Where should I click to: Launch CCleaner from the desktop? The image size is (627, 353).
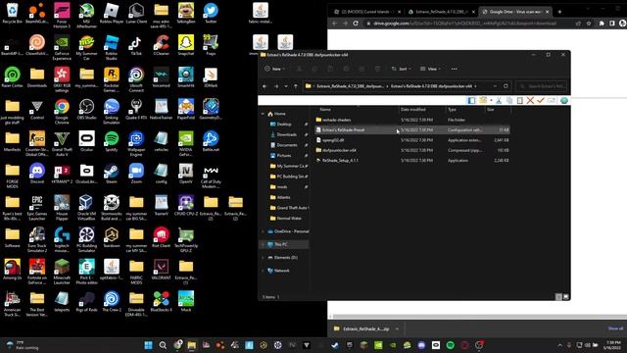coord(161,45)
